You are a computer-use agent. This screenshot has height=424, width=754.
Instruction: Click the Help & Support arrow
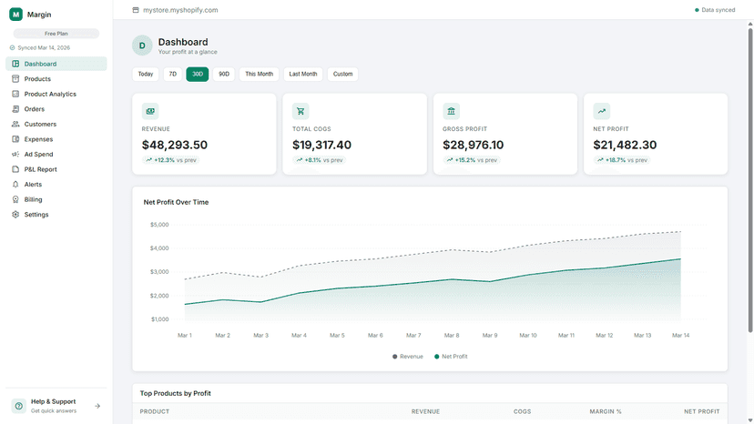(97, 406)
